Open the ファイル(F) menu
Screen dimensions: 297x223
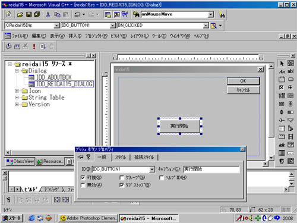coord(20,36)
